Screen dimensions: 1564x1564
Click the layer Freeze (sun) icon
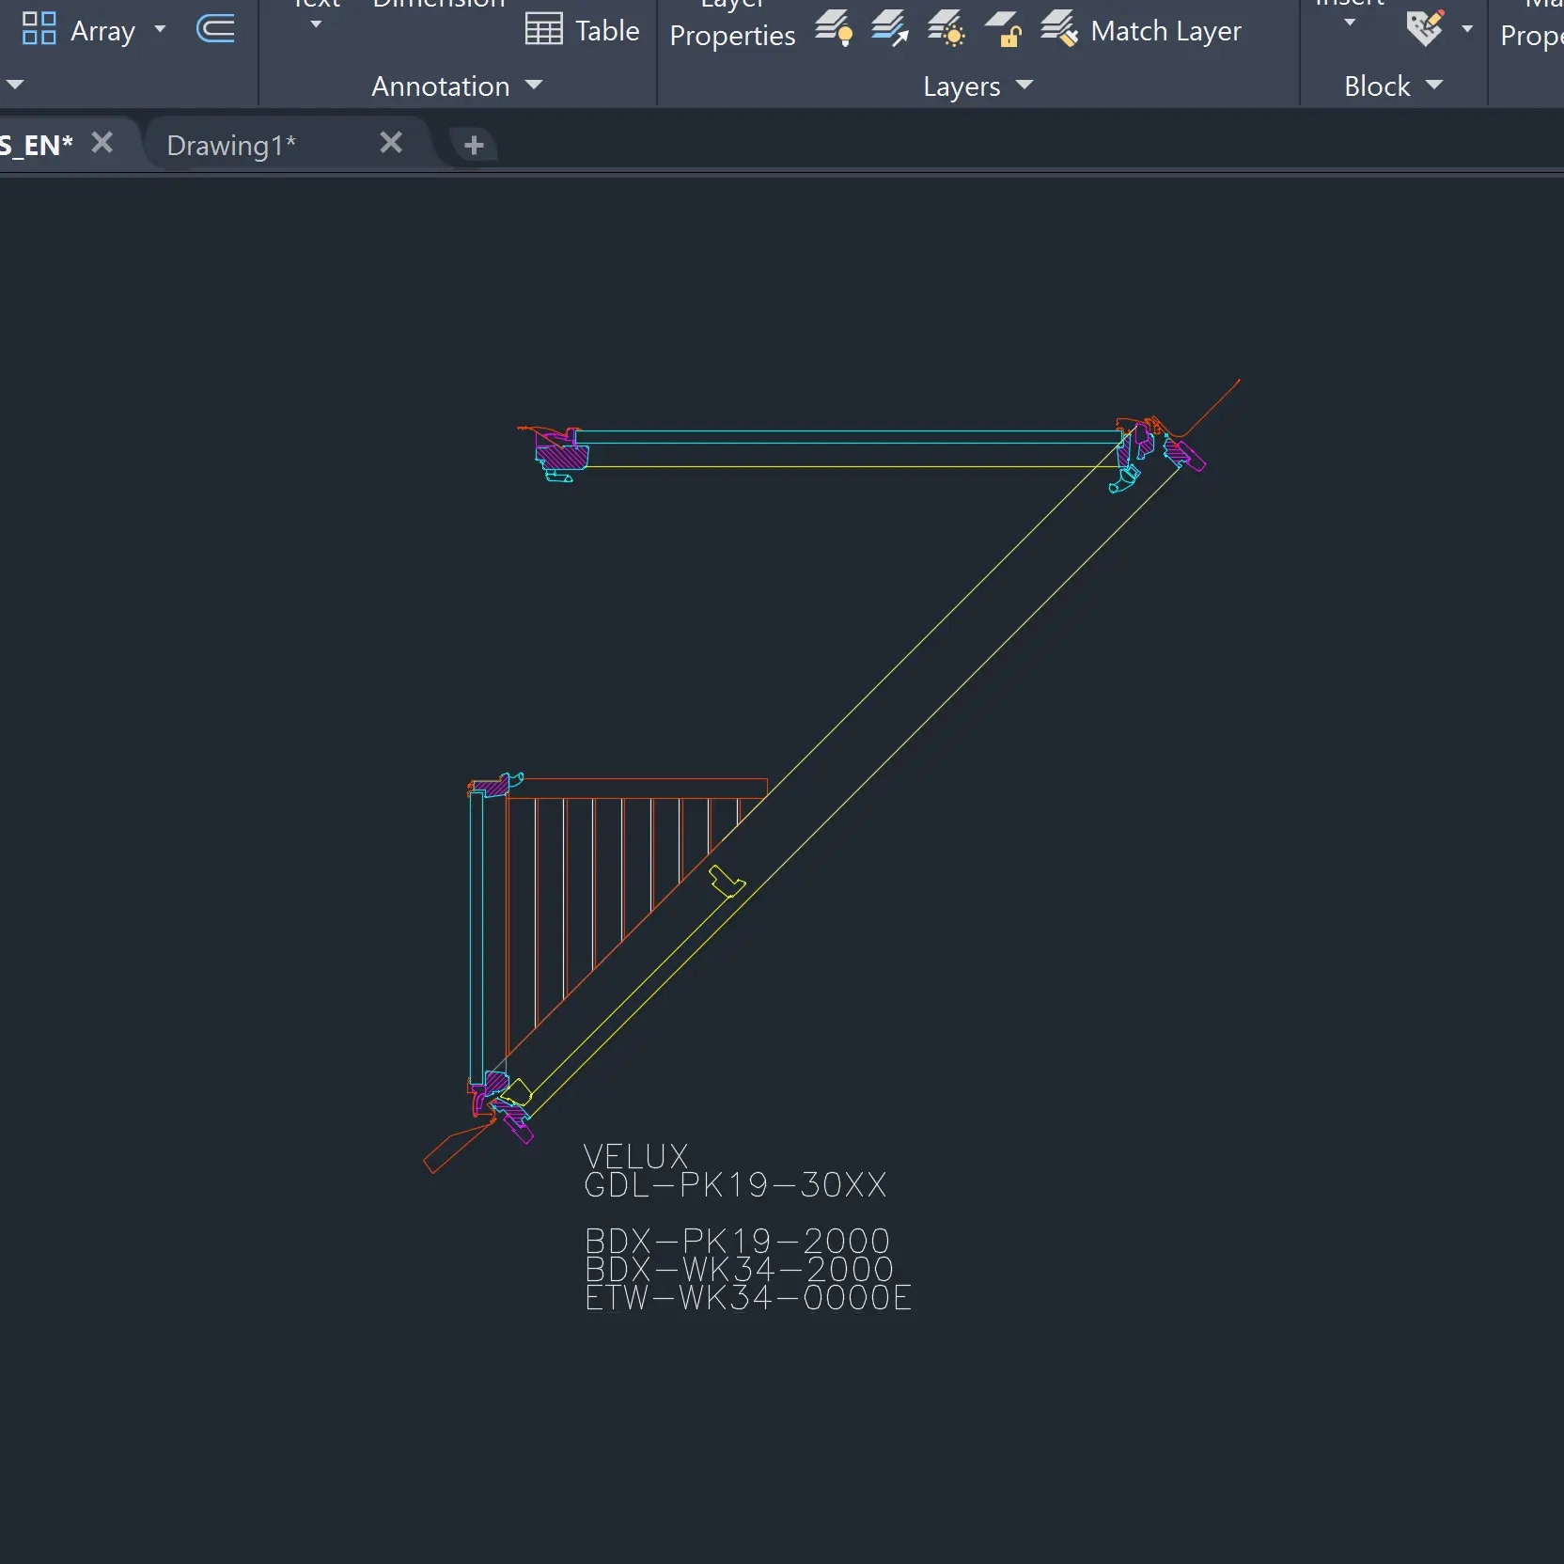tap(946, 29)
